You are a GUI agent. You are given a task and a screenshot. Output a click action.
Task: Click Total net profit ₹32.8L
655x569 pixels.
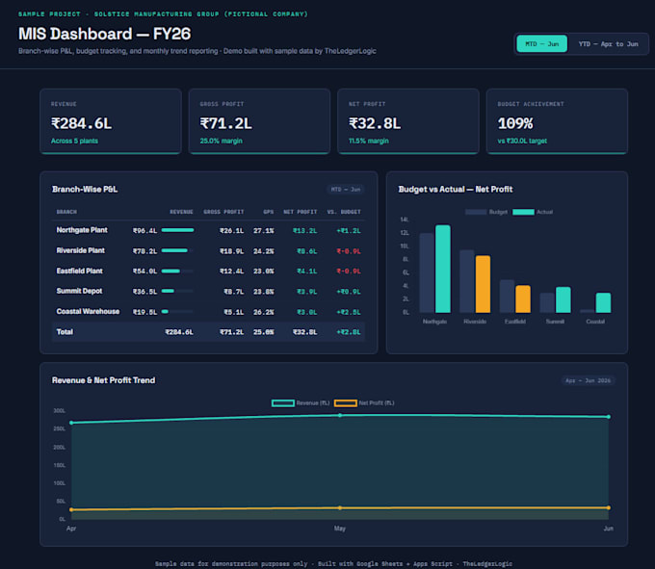[x=305, y=332]
